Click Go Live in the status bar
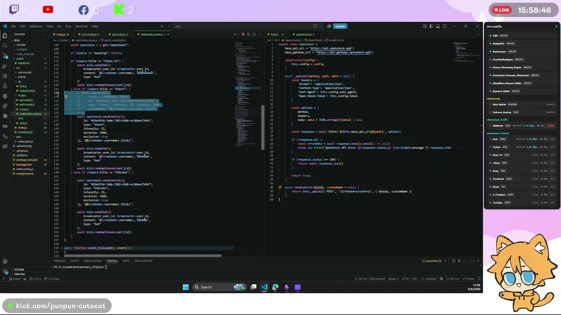 tap(452, 279)
